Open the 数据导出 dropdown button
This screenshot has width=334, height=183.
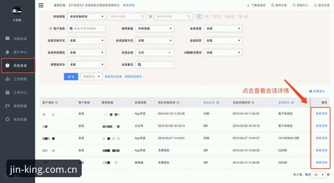click(x=91, y=76)
